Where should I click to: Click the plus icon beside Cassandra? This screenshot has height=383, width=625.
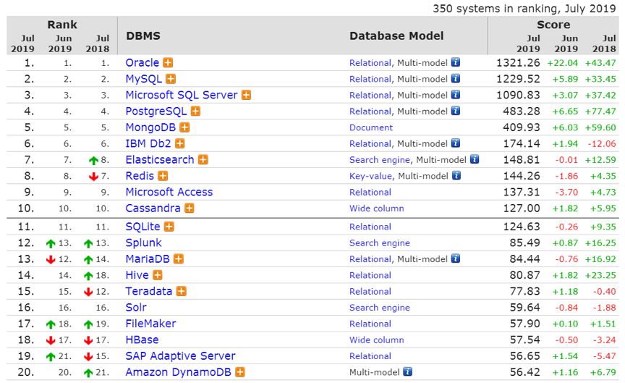point(190,208)
